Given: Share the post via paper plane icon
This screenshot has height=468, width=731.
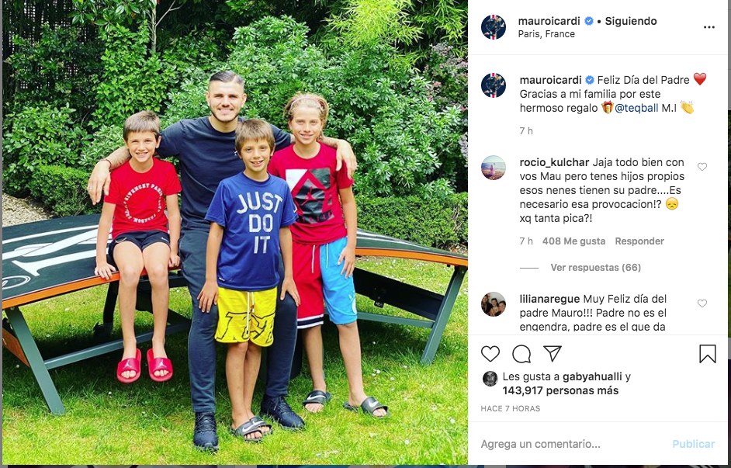Looking at the screenshot, I should tap(553, 354).
